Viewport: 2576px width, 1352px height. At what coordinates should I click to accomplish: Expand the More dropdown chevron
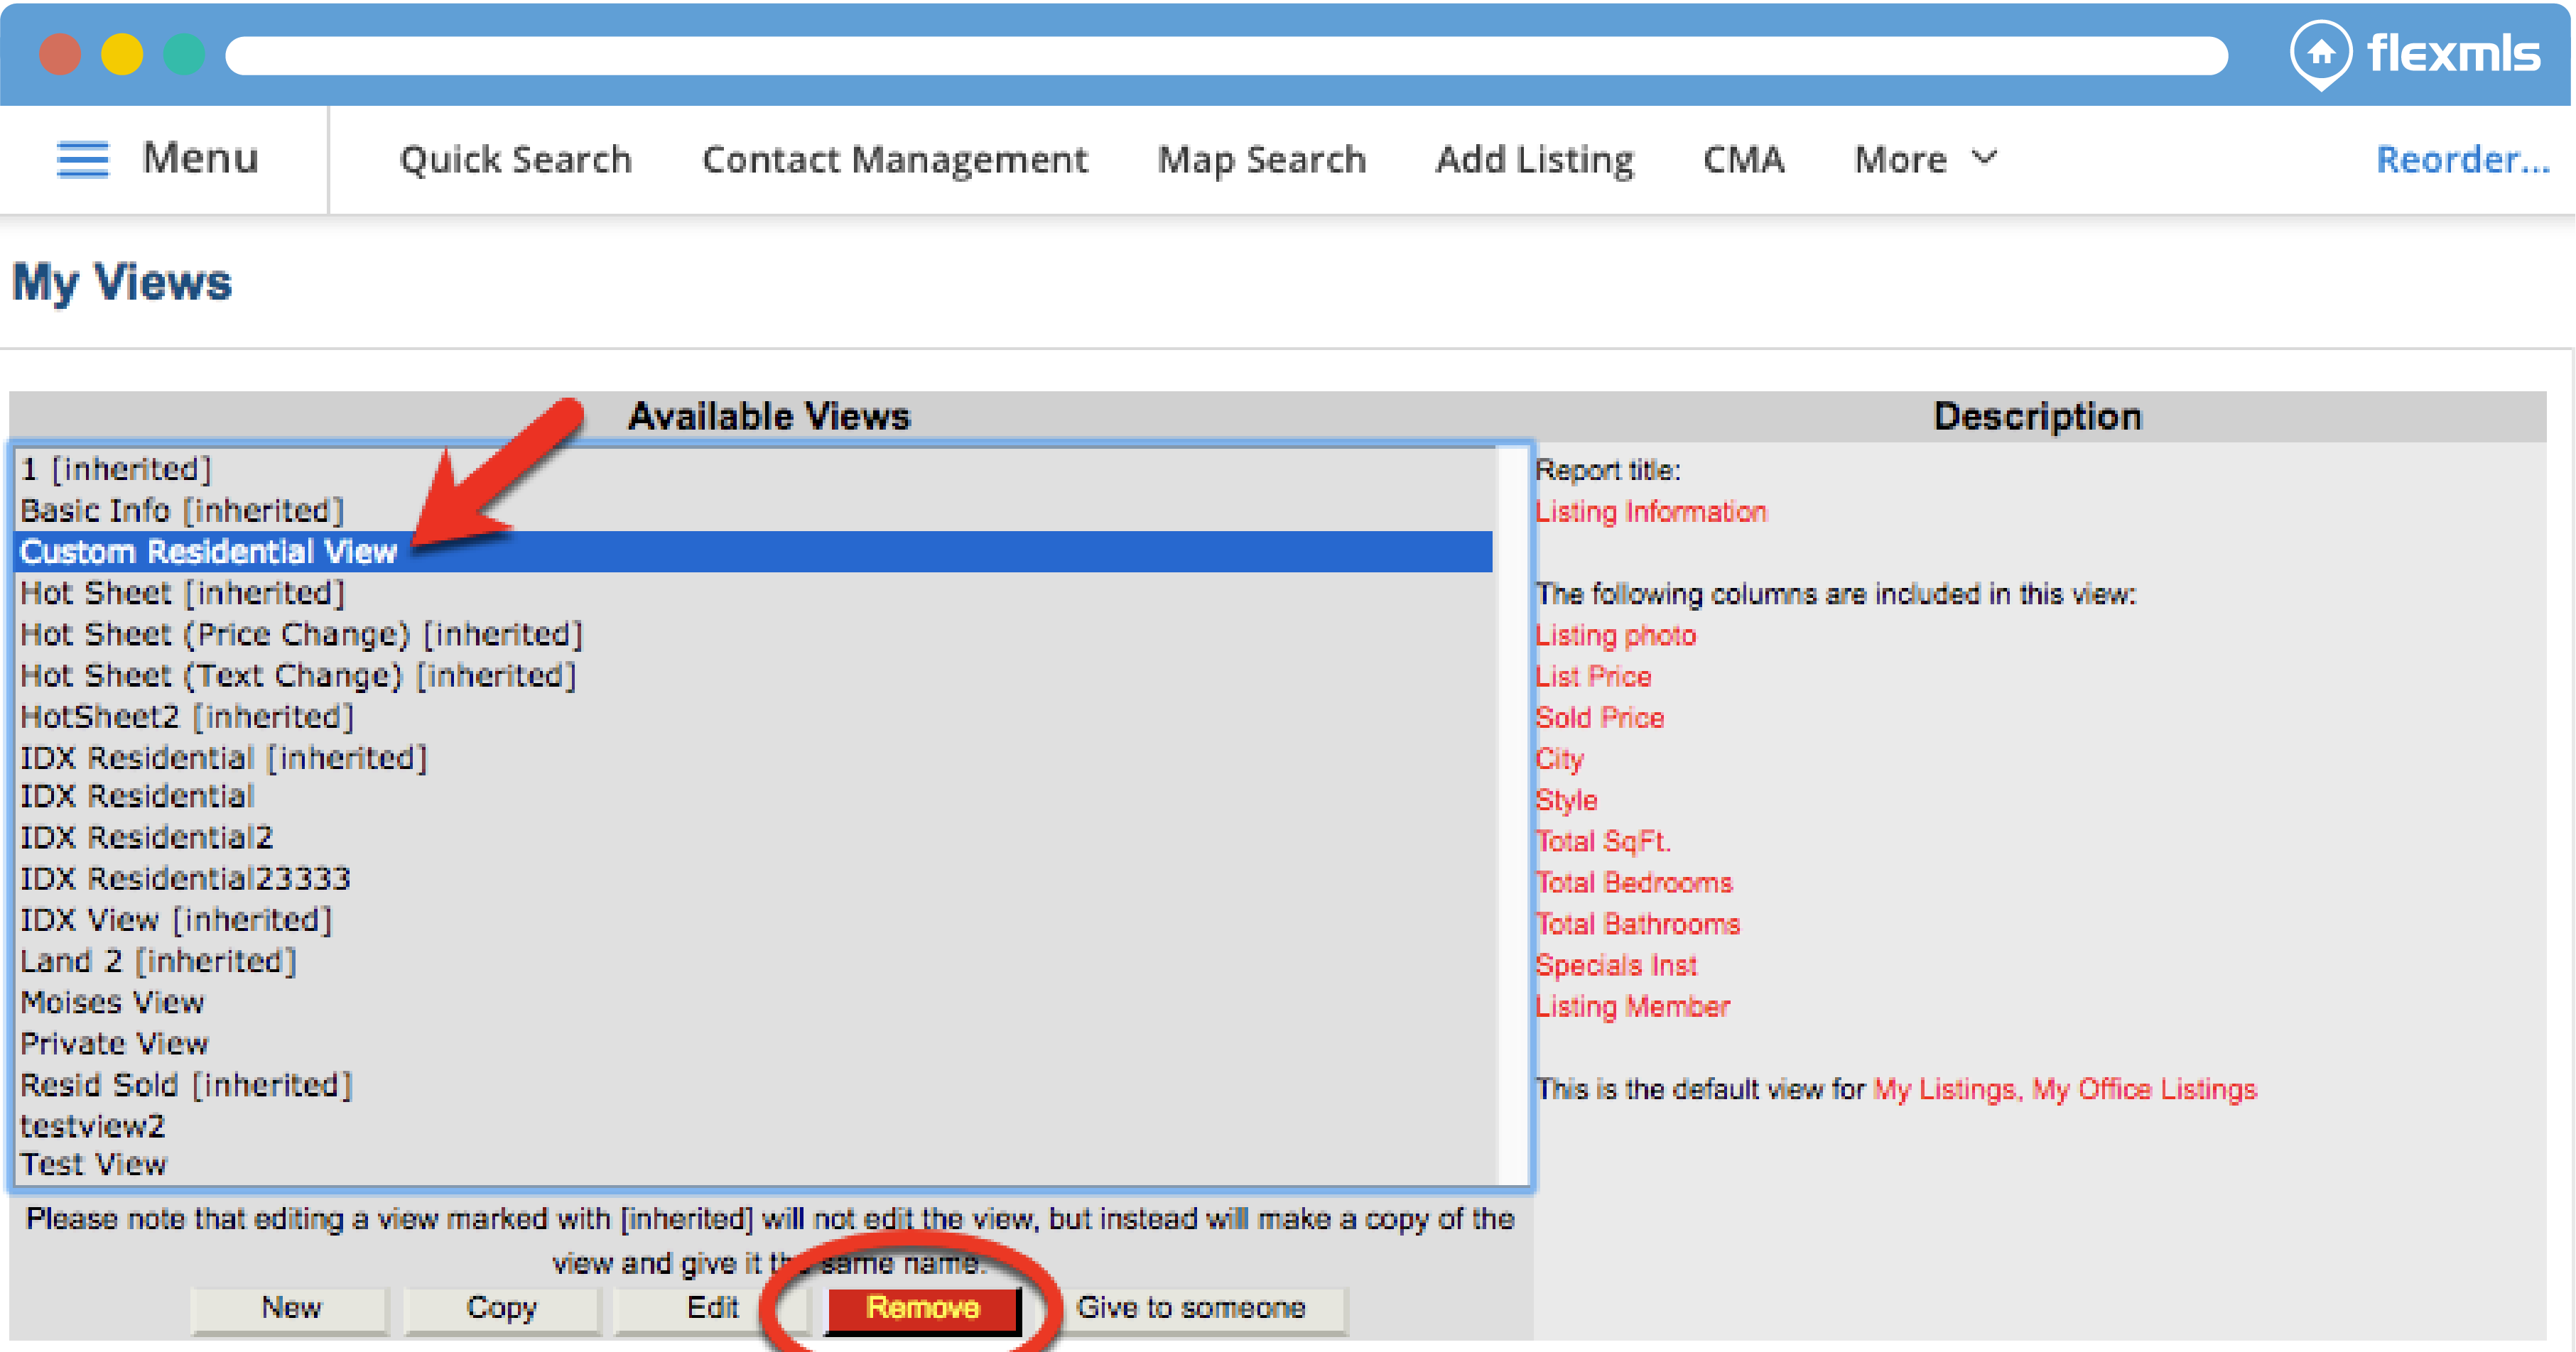click(1984, 158)
